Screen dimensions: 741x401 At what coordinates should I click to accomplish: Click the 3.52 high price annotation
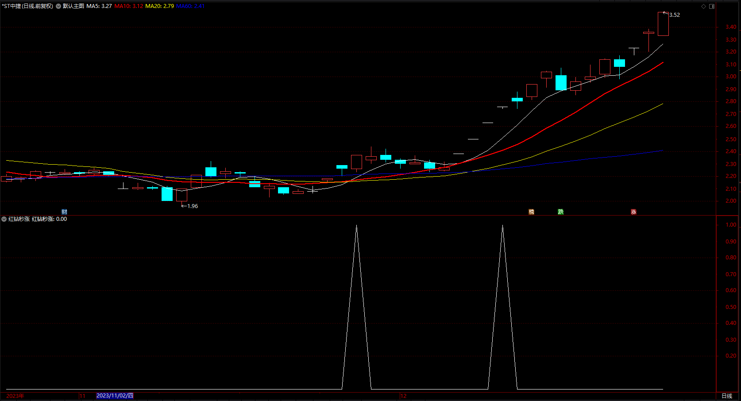[x=675, y=15]
